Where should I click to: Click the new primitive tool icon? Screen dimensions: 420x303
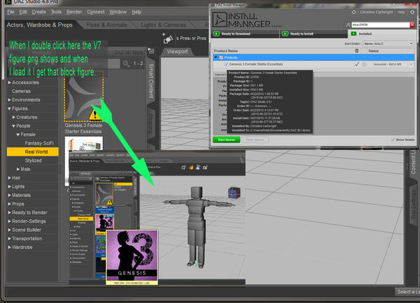pyautogui.click(x=168, y=39)
